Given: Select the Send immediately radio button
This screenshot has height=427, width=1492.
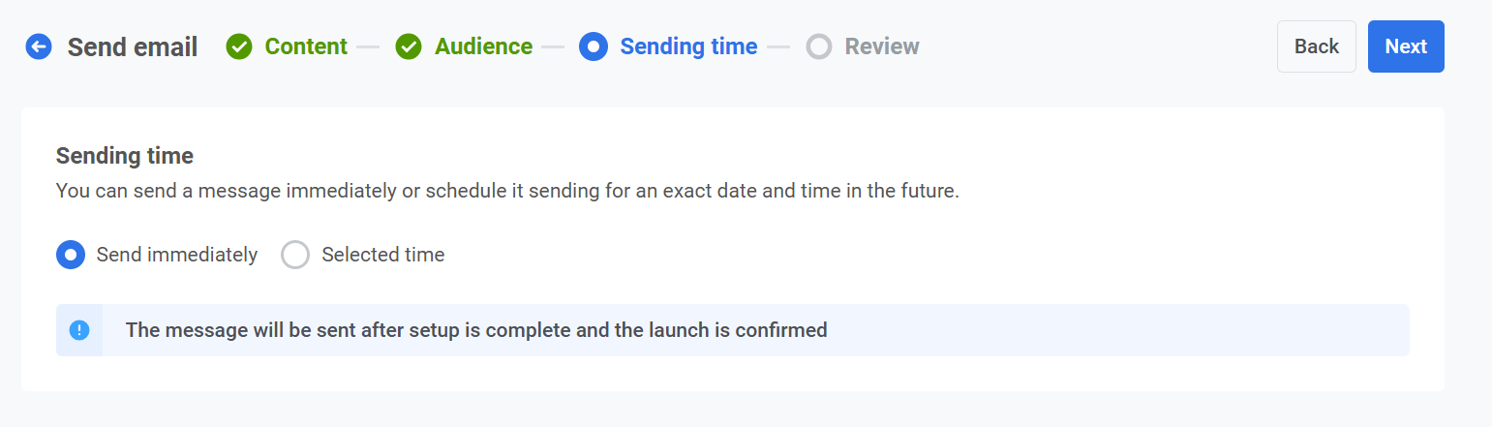Looking at the screenshot, I should (x=71, y=255).
